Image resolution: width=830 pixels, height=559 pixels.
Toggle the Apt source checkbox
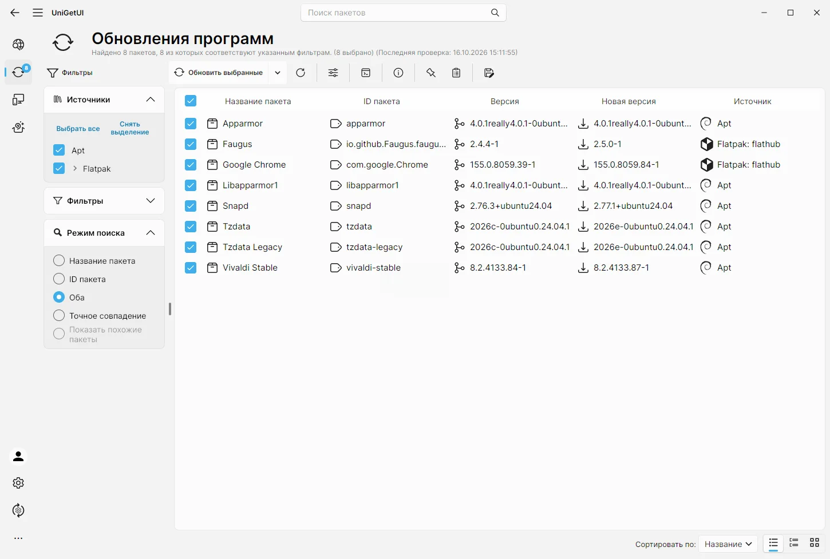(59, 150)
